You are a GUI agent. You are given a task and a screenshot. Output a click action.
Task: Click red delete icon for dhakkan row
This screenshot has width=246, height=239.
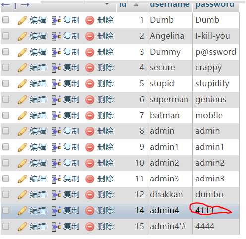pos(90,195)
